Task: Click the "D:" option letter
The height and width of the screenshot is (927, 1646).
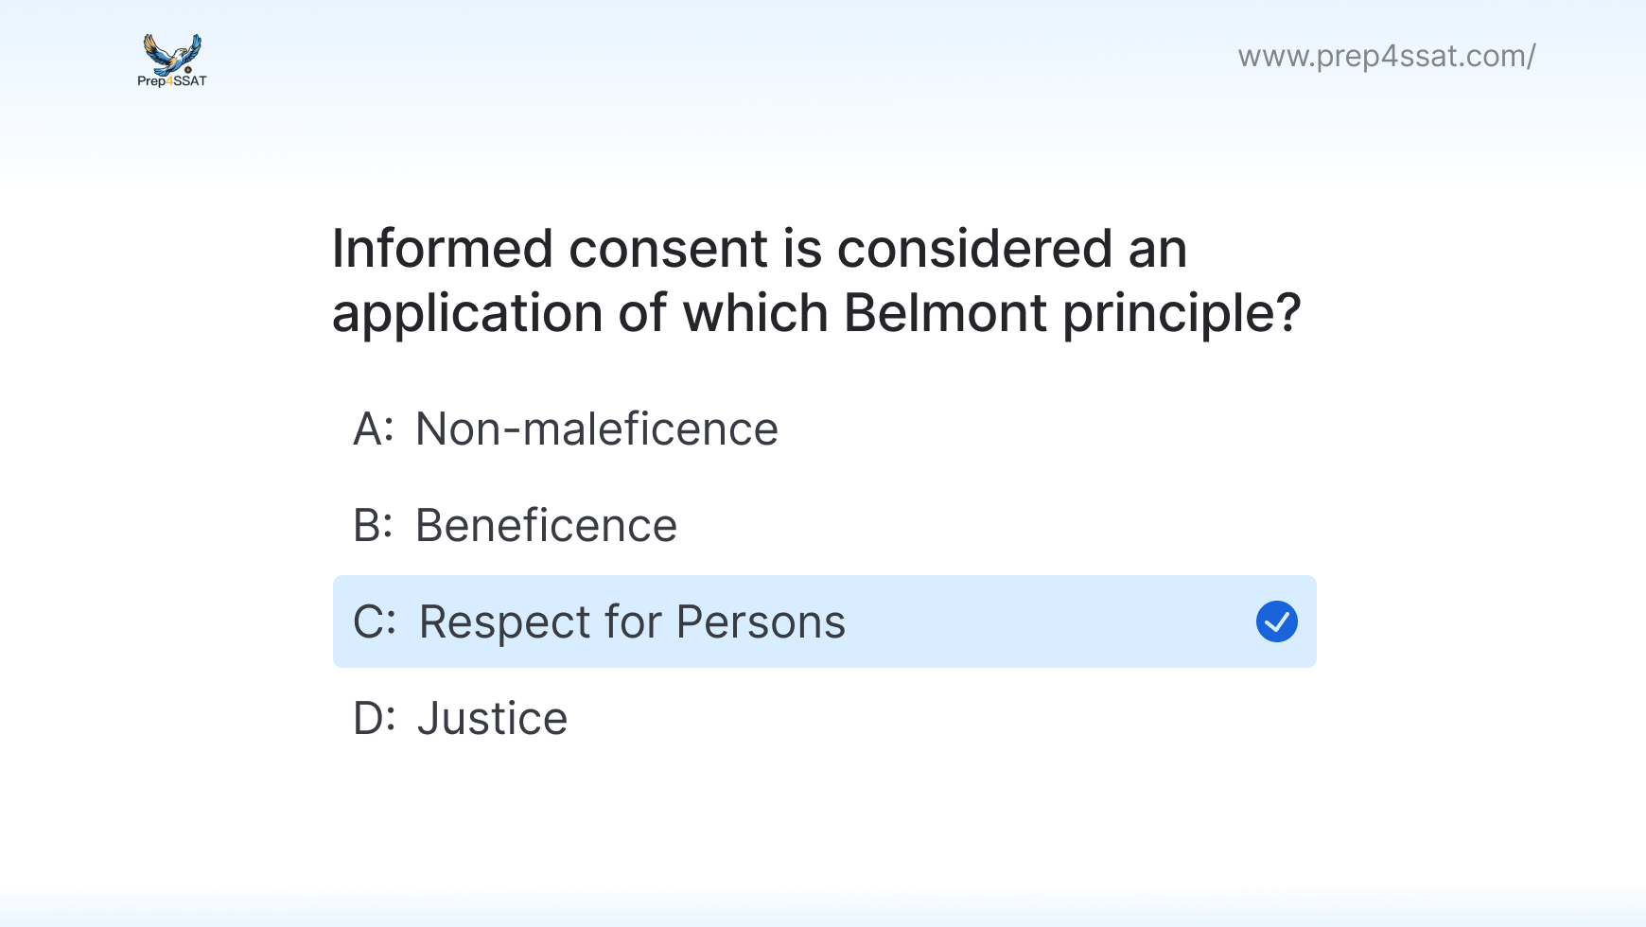Action: (x=374, y=718)
